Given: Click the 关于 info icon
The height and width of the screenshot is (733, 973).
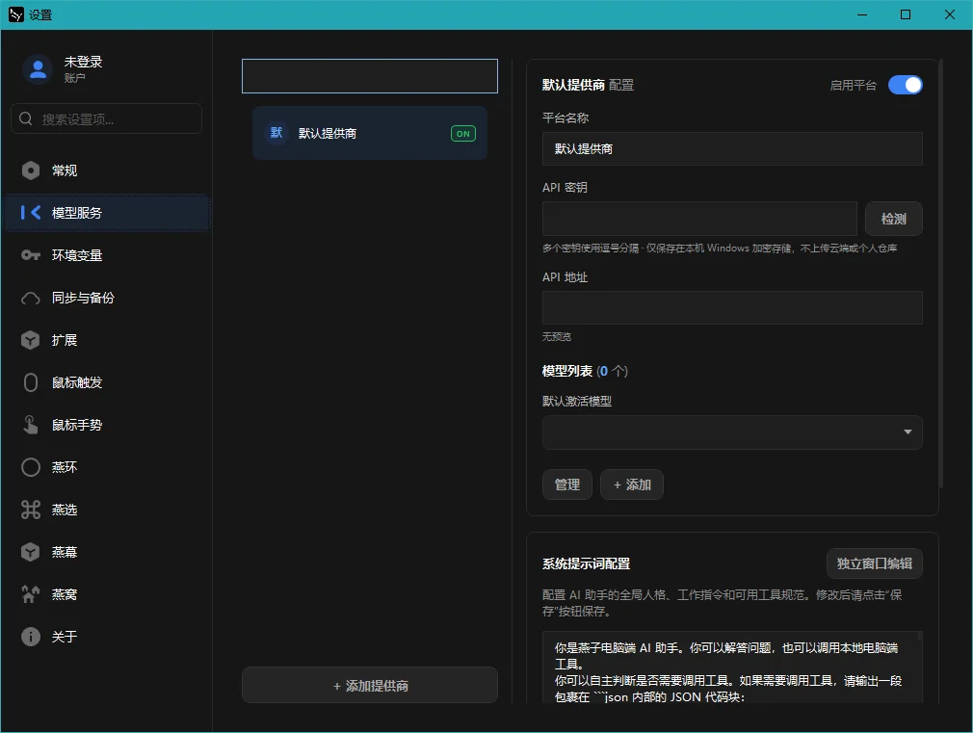Looking at the screenshot, I should point(31,636).
